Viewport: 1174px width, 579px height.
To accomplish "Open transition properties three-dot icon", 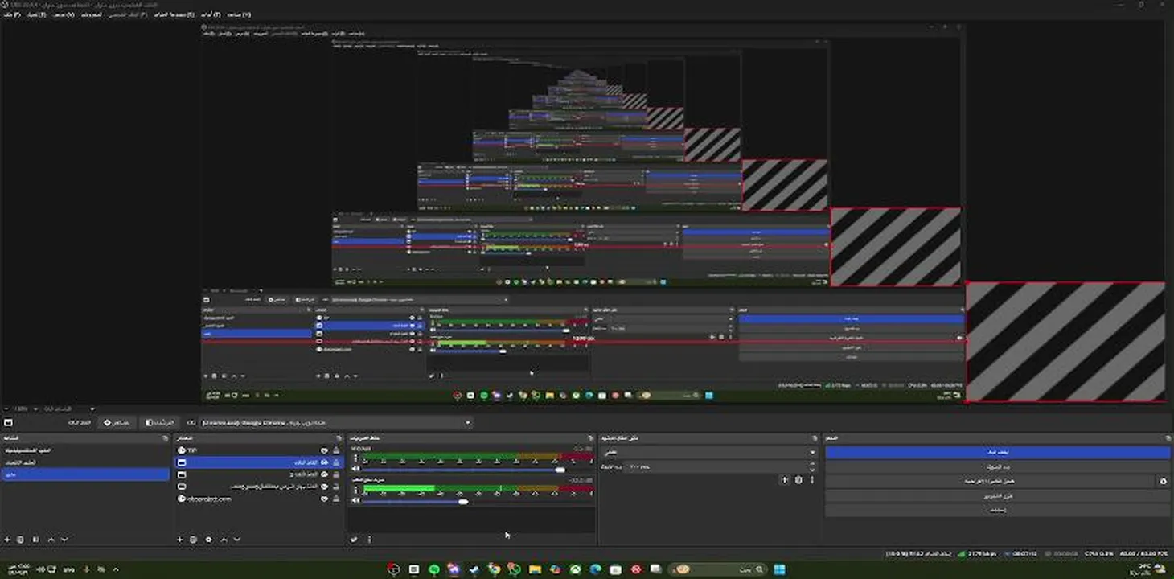I will (812, 480).
